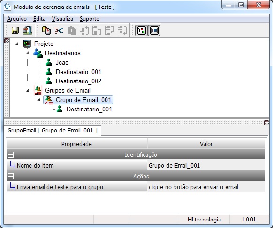Click the Identificação section header text
The height and width of the screenshot is (228, 273).
(141, 154)
